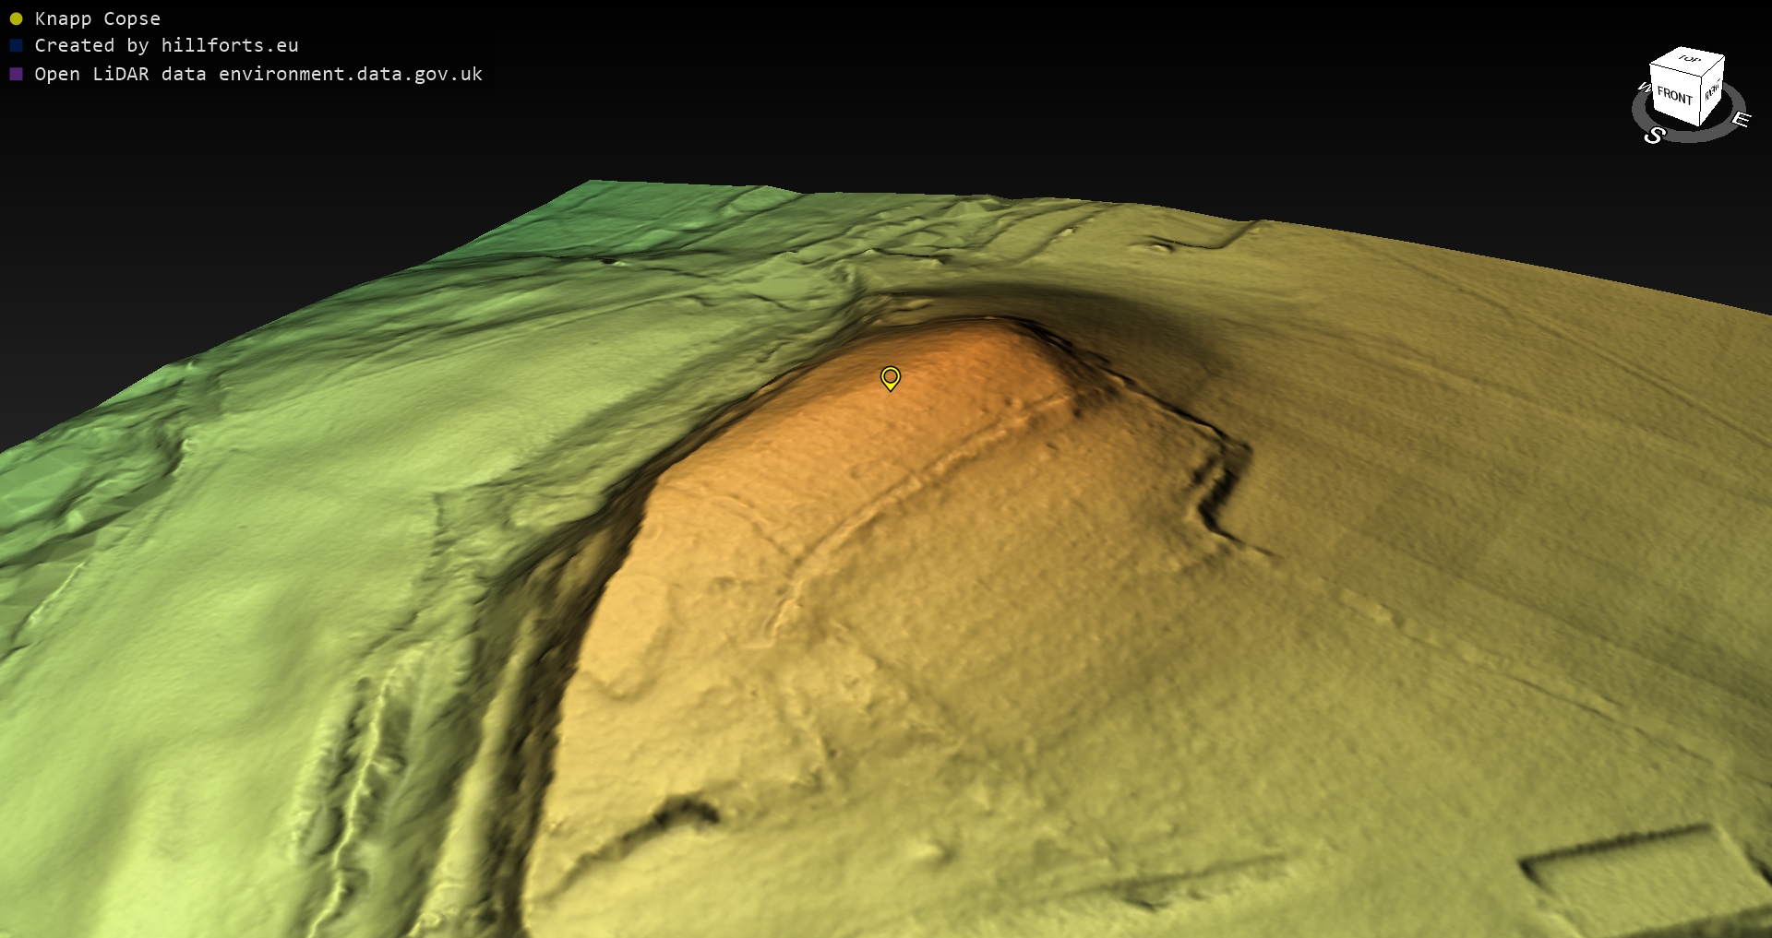Click the E compass letter
Image resolution: width=1772 pixels, height=938 pixels.
click(x=1741, y=119)
